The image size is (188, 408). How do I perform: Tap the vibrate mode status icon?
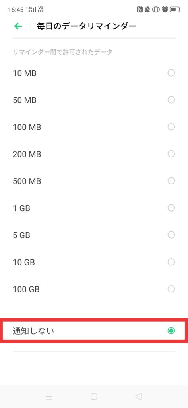pos(156,10)
